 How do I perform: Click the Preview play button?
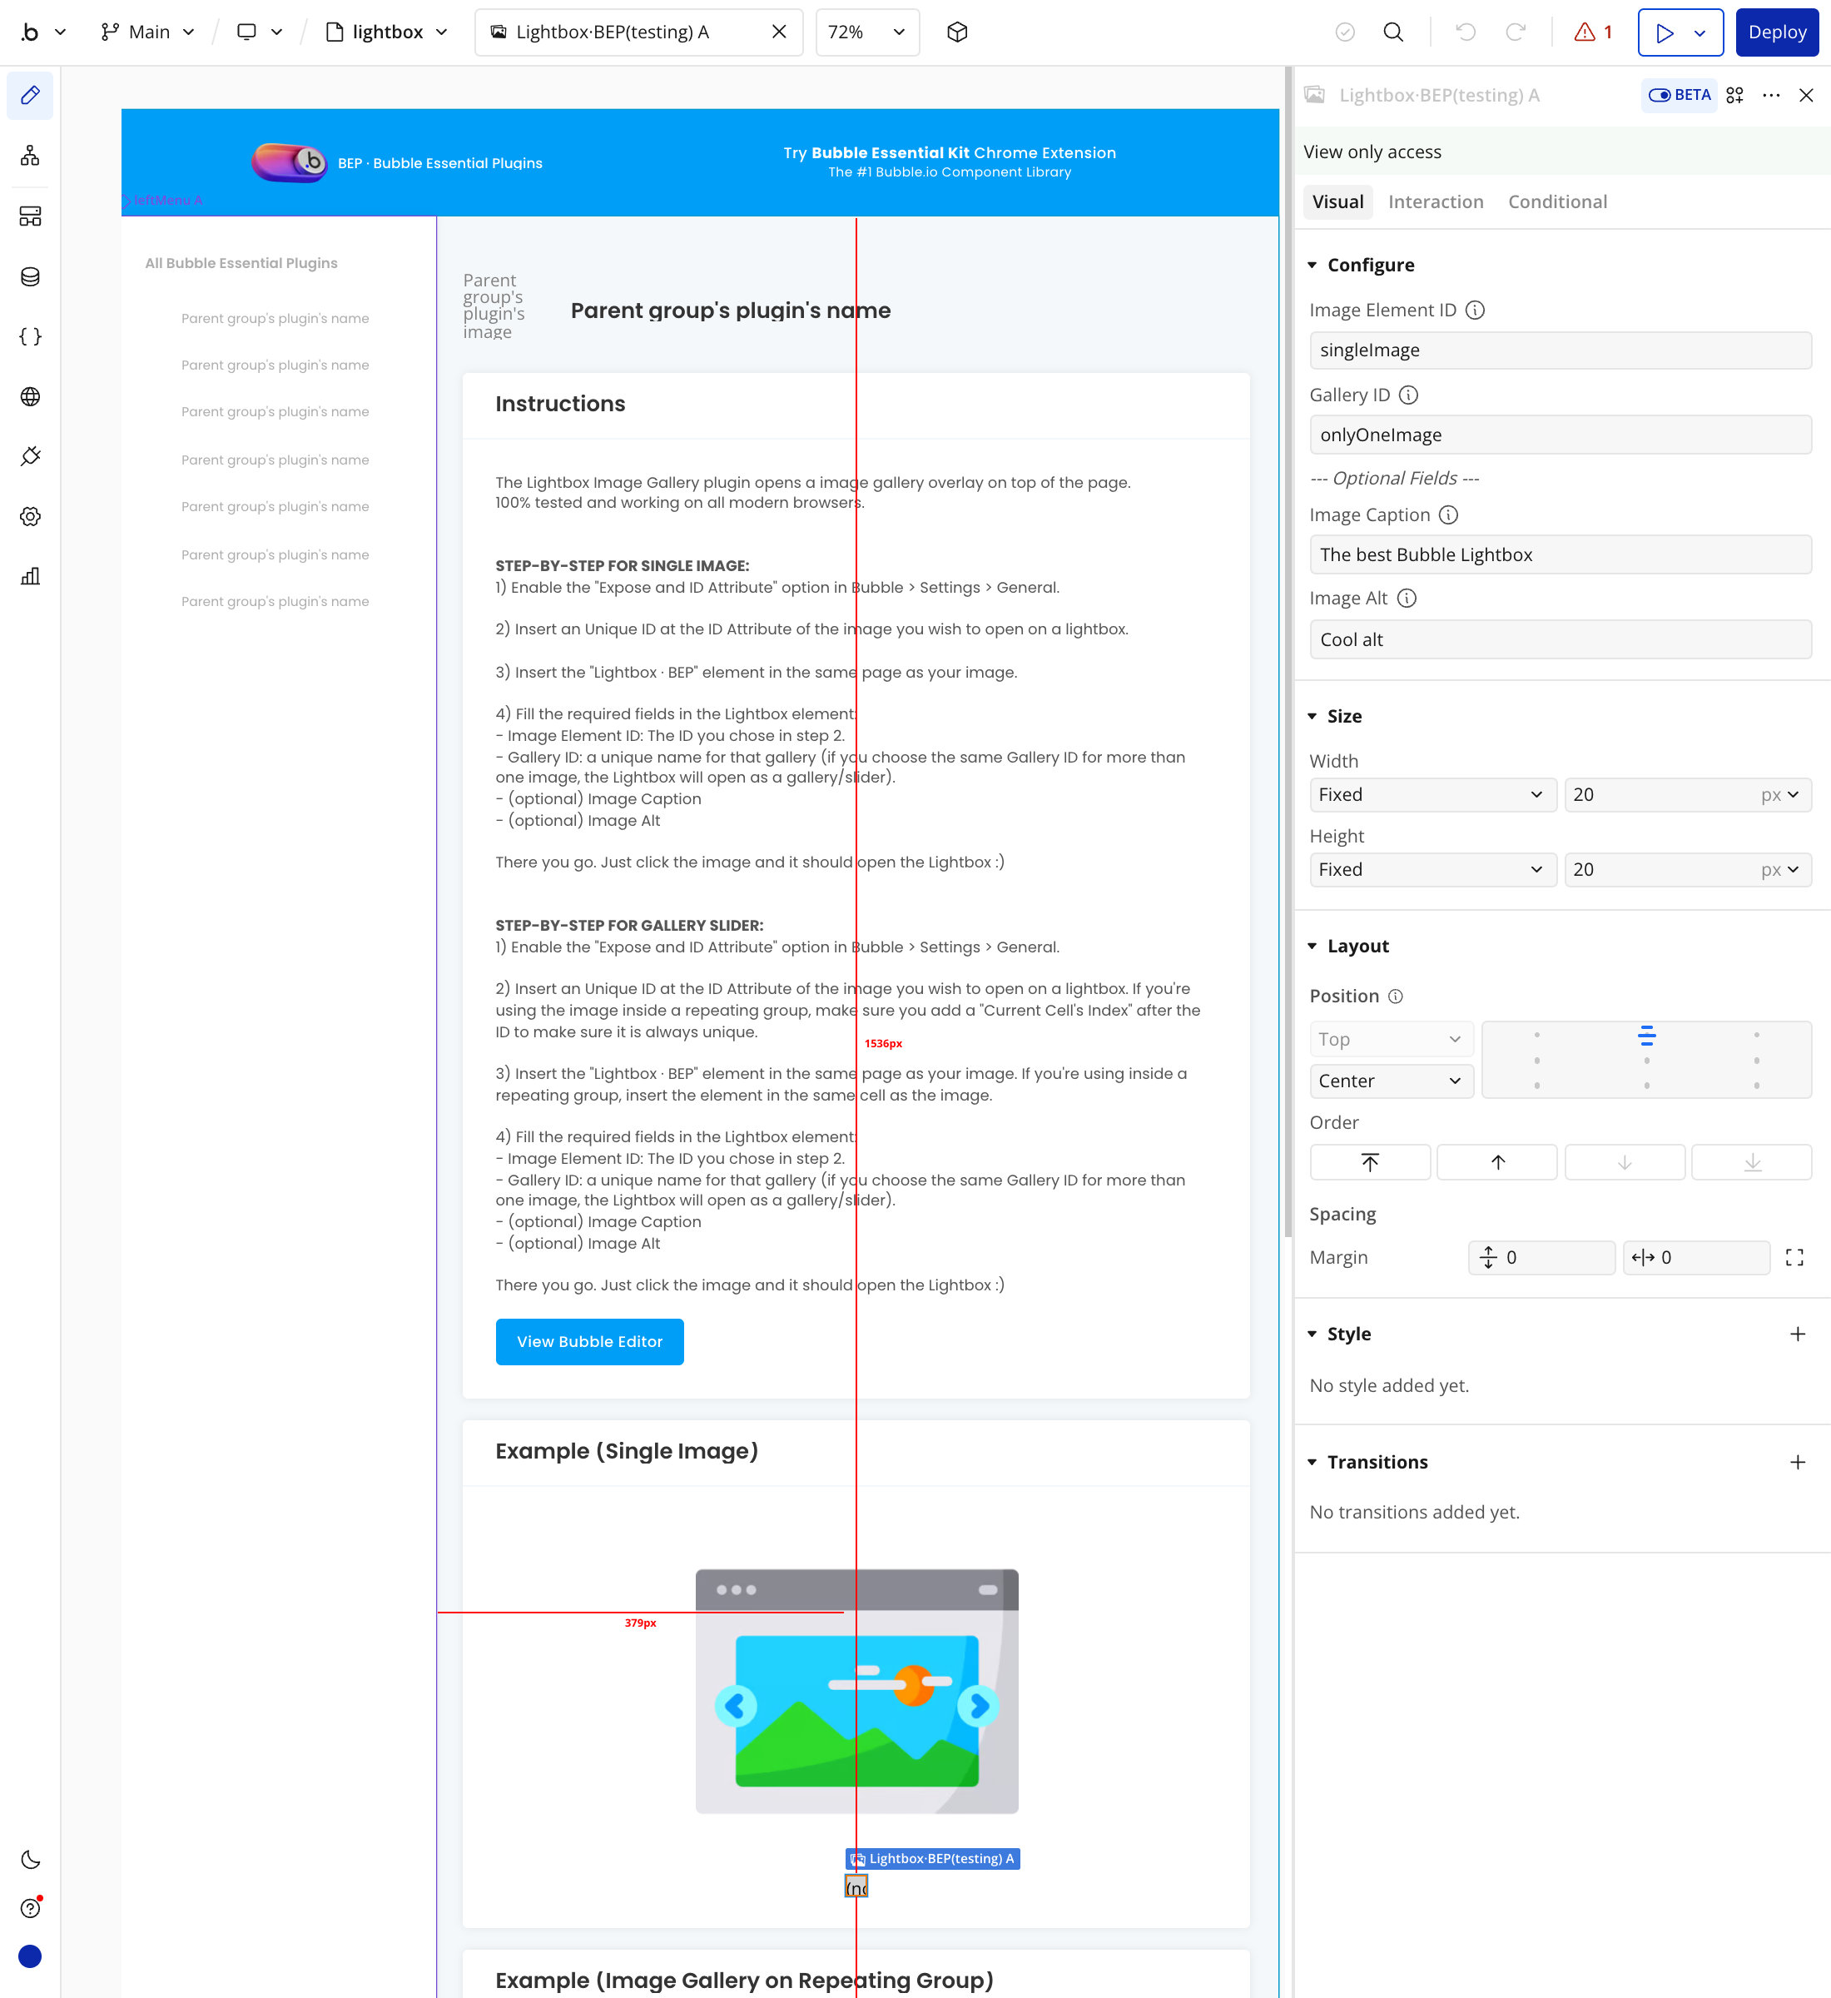pyautogui.click(x=1665, y=32)
